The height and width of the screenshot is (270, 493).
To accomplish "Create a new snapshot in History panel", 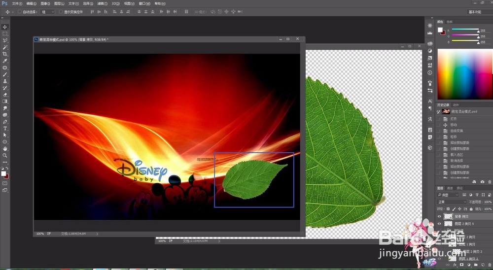I will [482, 182].
